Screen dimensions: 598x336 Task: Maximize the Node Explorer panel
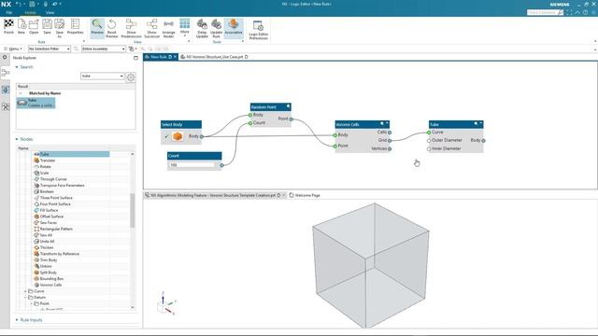(135, 58)
